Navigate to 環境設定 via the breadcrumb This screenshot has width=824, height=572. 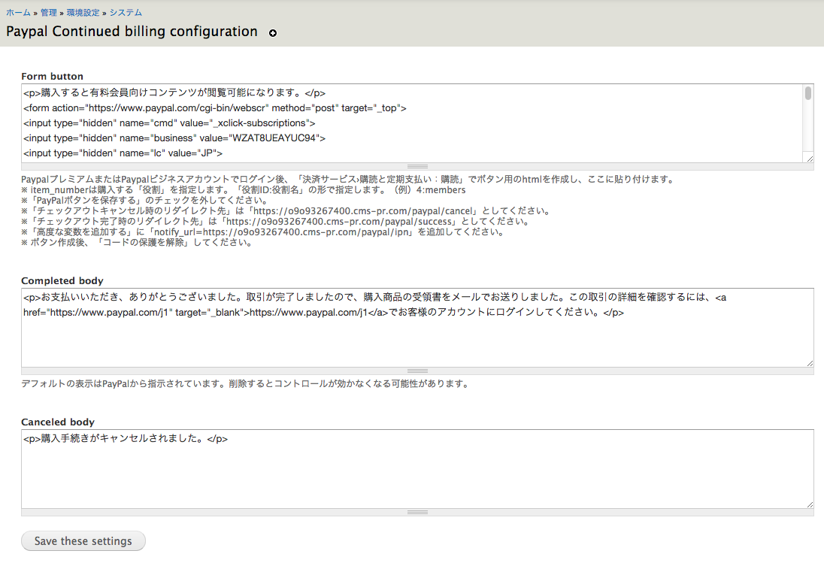tap(83, 13)
